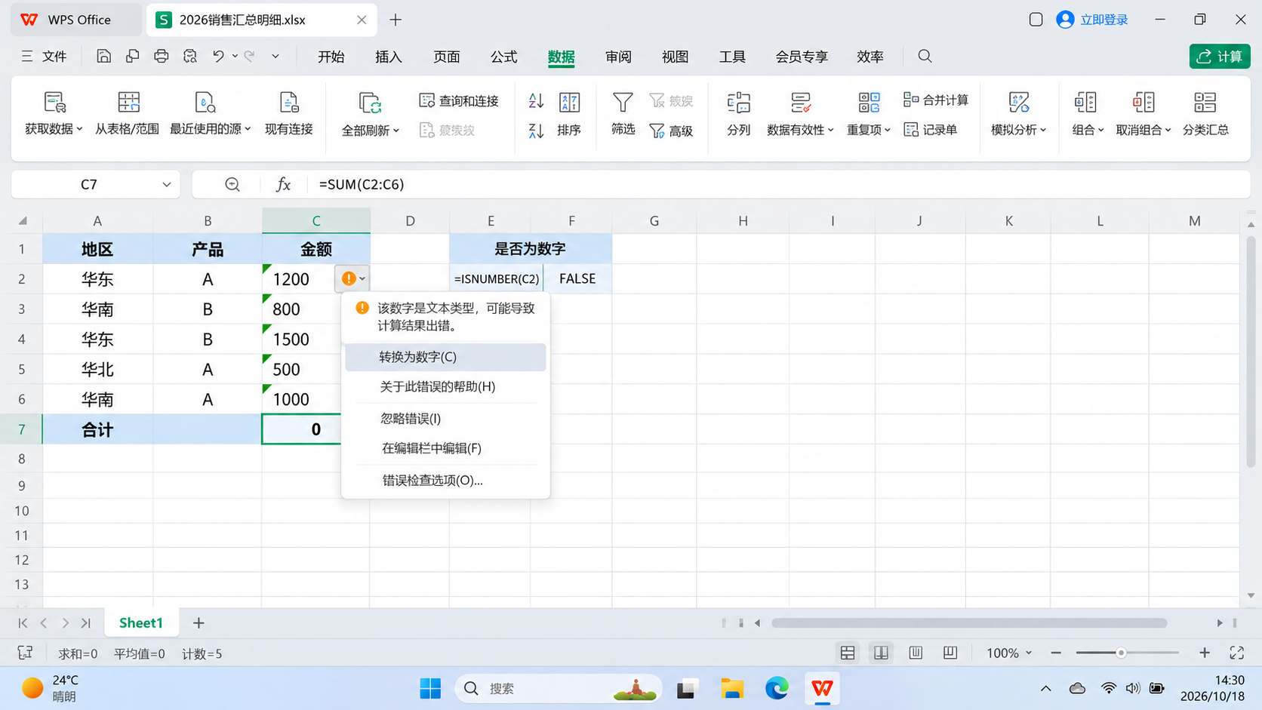
Task: Click From Table/Range (从表格/范围) icon
Action: click(128, 102)
